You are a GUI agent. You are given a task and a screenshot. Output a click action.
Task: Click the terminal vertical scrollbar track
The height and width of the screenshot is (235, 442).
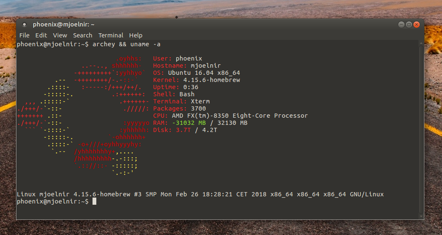(x=421, y=129)
